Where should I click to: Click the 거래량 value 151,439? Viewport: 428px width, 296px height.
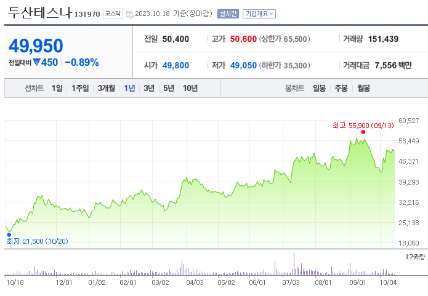383,39
